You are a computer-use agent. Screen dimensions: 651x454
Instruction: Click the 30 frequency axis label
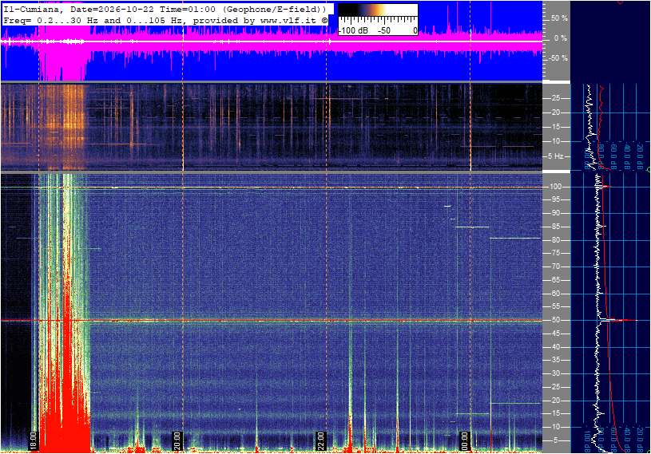pos(555,373)
